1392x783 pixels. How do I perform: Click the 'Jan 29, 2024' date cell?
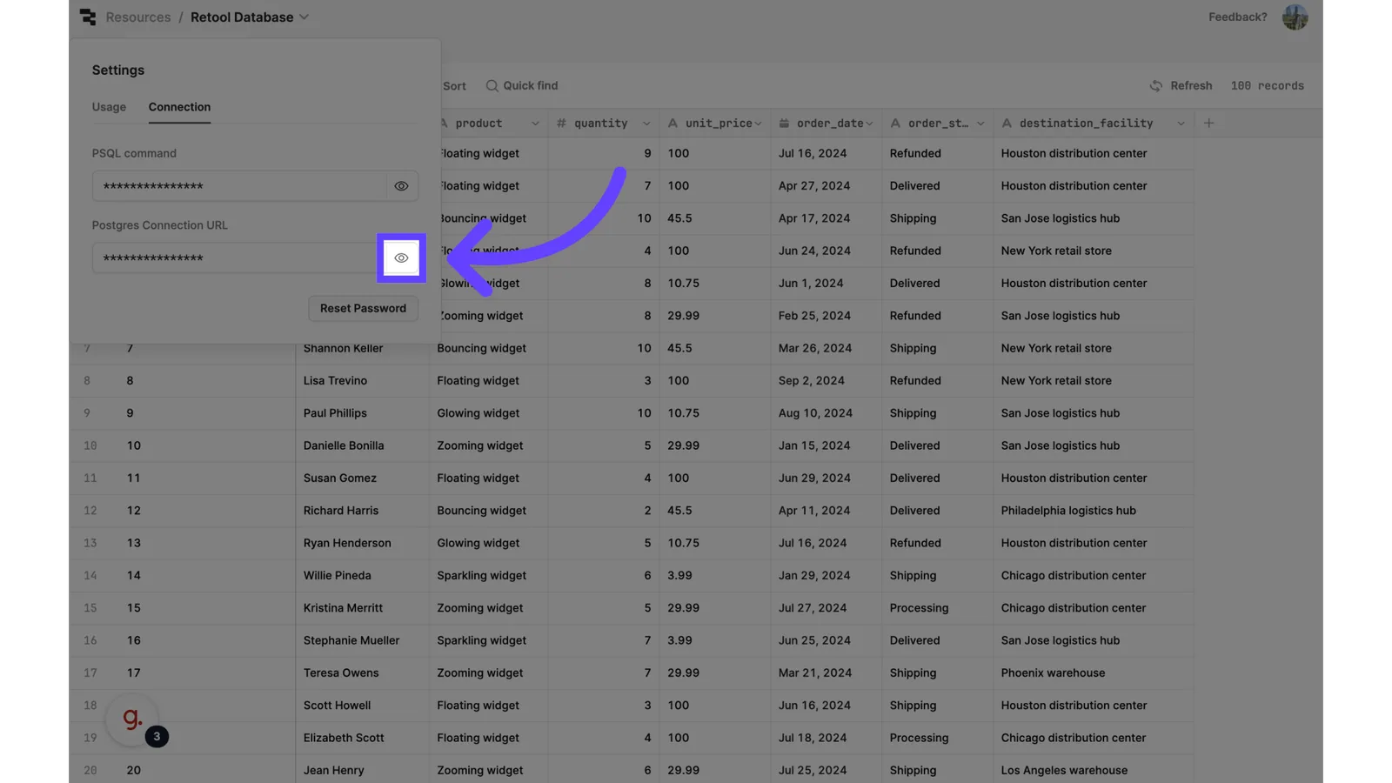click(x=826, y=575)
